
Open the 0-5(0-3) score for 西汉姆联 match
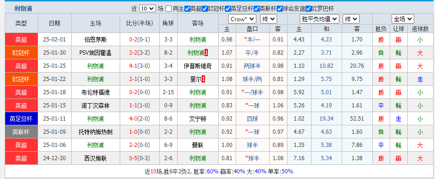click(x=140, y=158)
